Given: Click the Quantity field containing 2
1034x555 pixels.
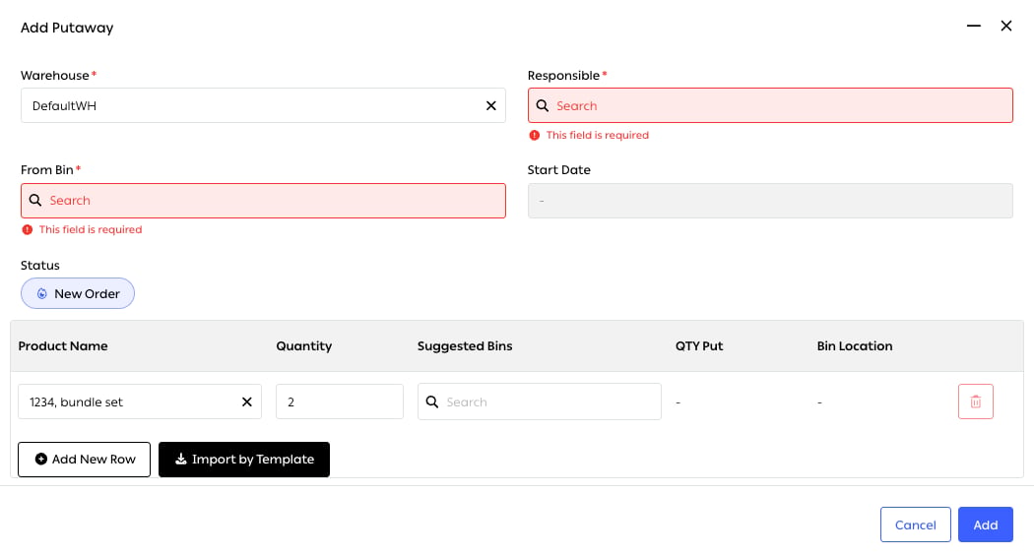Looking at the screenshot, I should (340, 401).
